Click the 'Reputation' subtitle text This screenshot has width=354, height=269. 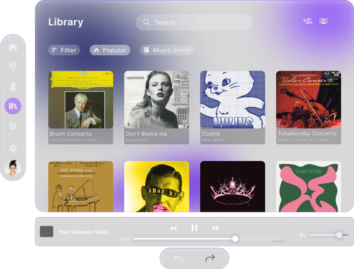coord(136,140)
